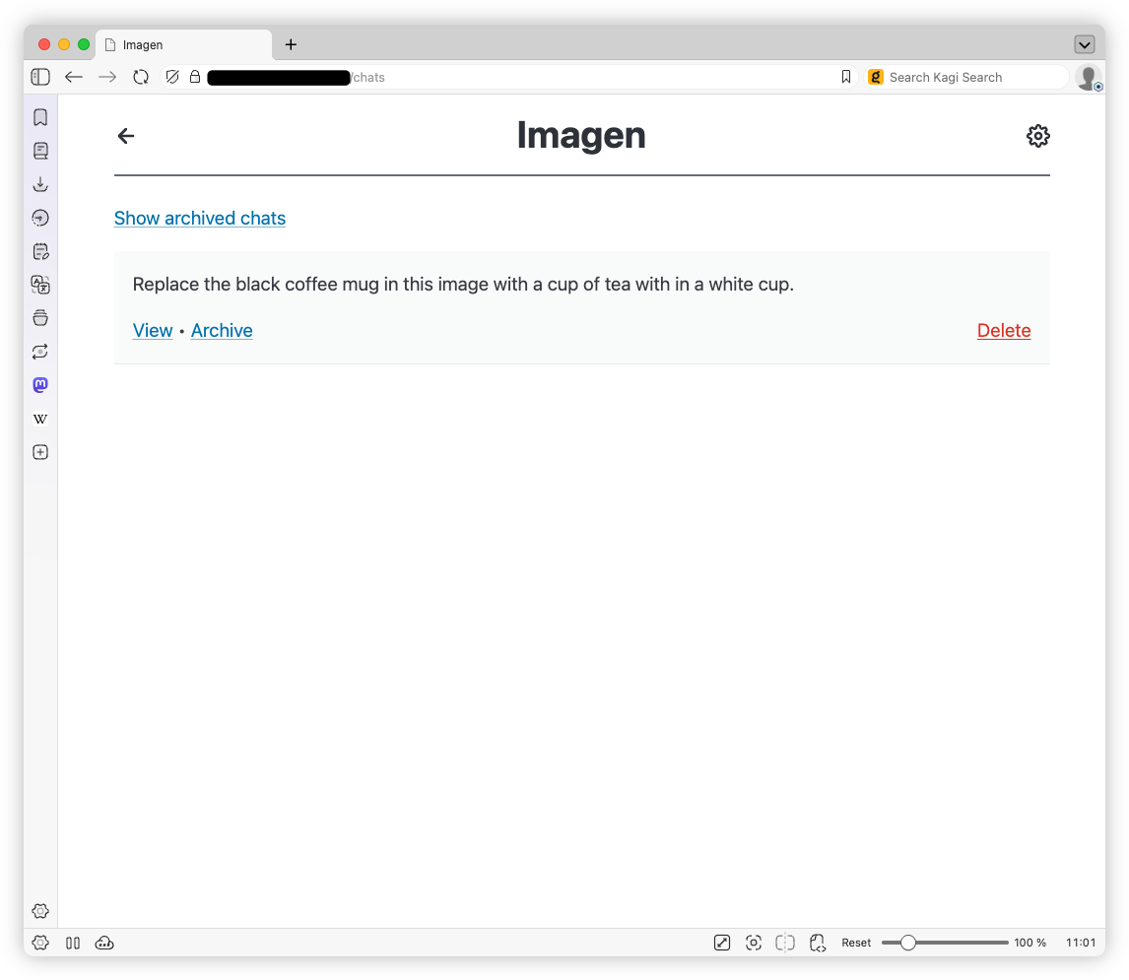
Task: Click the Imagen settings gear icon
Action: [1037, 136]
